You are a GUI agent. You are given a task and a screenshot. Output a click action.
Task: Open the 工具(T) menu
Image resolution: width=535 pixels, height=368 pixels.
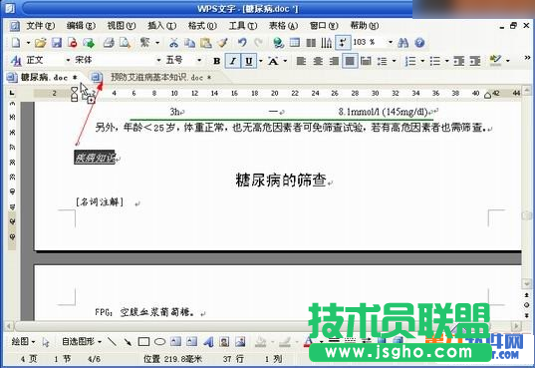[x=242, y=26]
